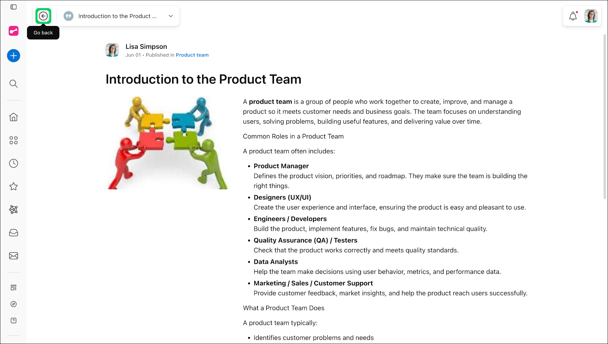608x344 pixels.
Task: Open recent items with the clock icon
Action: pyautogui.click(x=13, y=163)
